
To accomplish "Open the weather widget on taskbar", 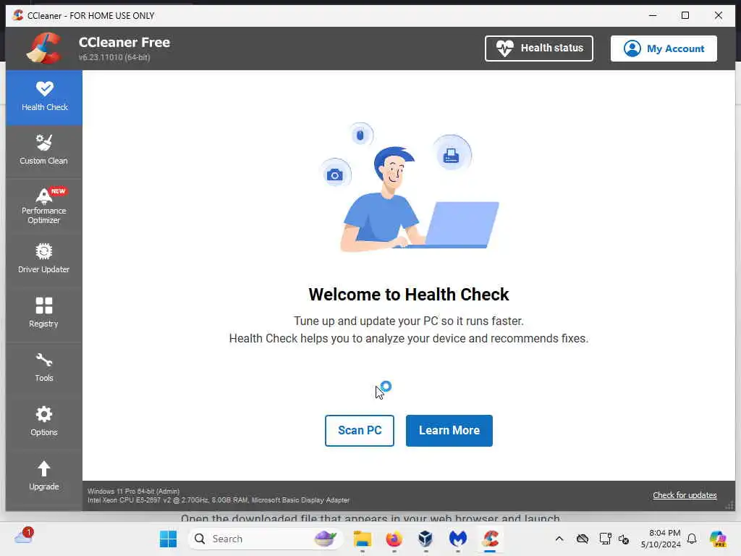I will (x=24, y=536).
